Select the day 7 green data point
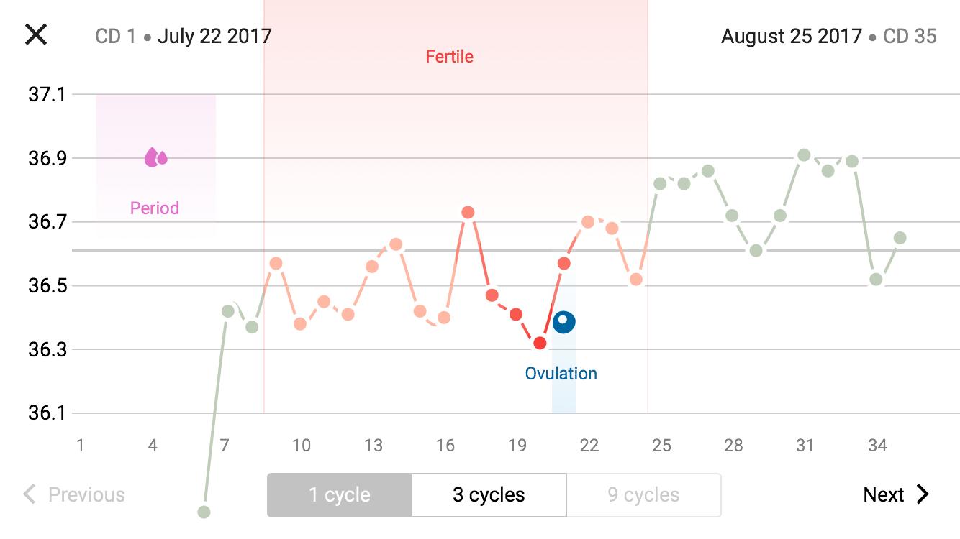The image size is (960, 539). (228, 311)
